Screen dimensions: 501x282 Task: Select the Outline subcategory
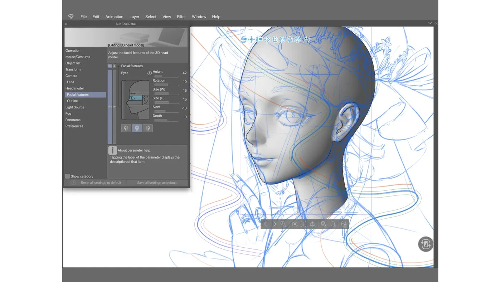point(72,101)
